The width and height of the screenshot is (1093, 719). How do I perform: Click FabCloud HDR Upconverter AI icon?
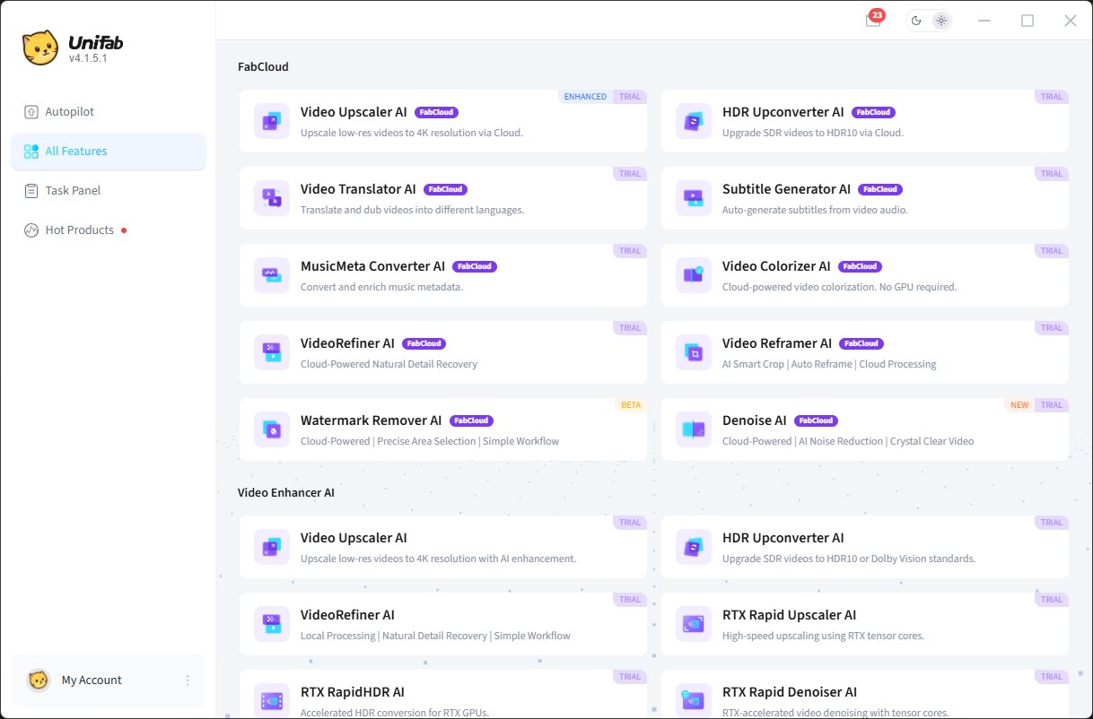click(x=693, y=121)
